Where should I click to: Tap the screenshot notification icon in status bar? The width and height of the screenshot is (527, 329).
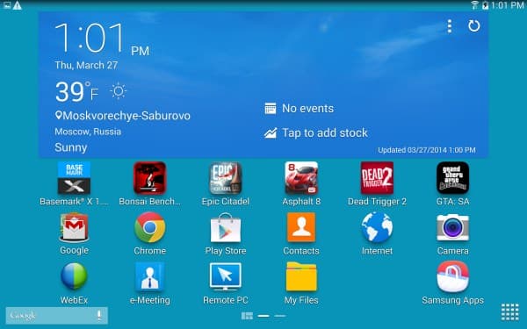tap(7, 4)
